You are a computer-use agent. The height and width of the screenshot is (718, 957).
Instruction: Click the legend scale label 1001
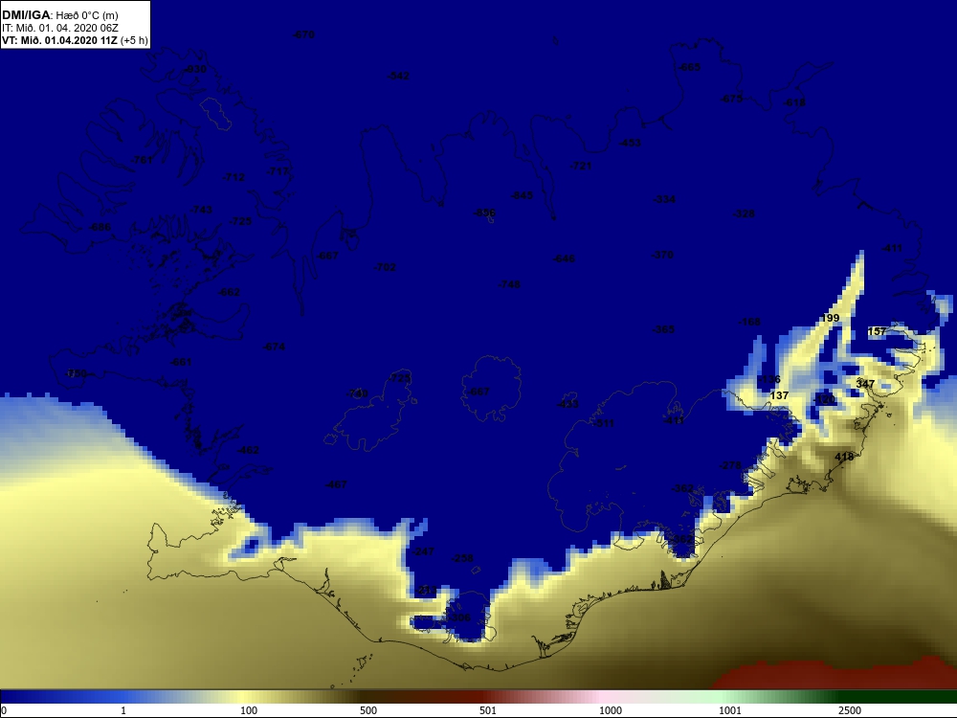point(730,710)
